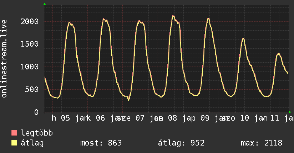The width and height of the screenshot is (294, 153).
Task: Click the highest peak of the graph line
Action: tap(173, 16)
